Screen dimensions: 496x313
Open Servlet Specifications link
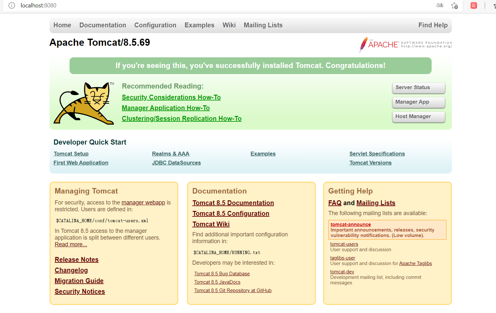tap(377, 154)
